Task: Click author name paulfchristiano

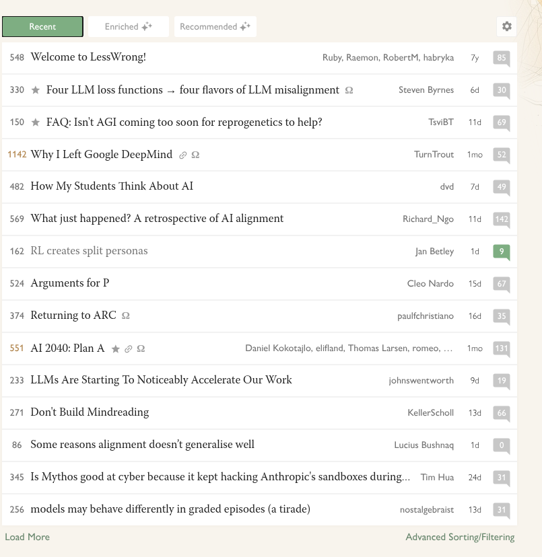Action: point(426,315)
